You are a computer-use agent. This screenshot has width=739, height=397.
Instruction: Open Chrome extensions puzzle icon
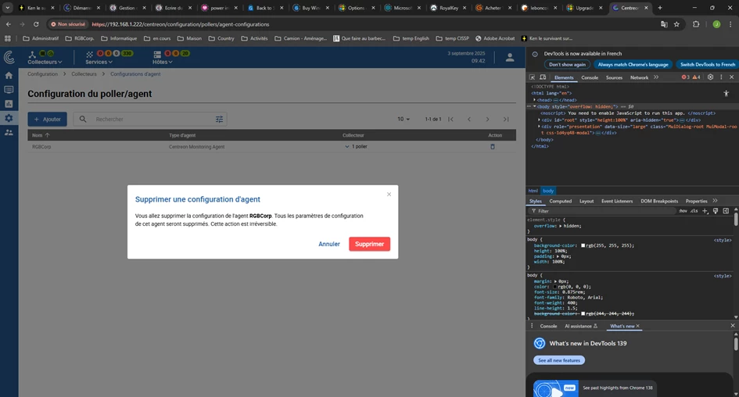tap(696, 24)
